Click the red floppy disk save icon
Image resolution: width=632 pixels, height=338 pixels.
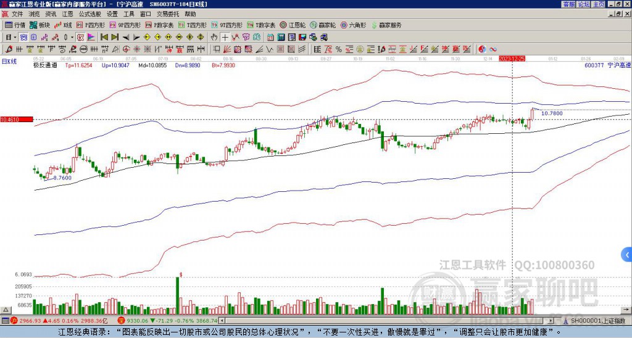(x=302, y=37)
